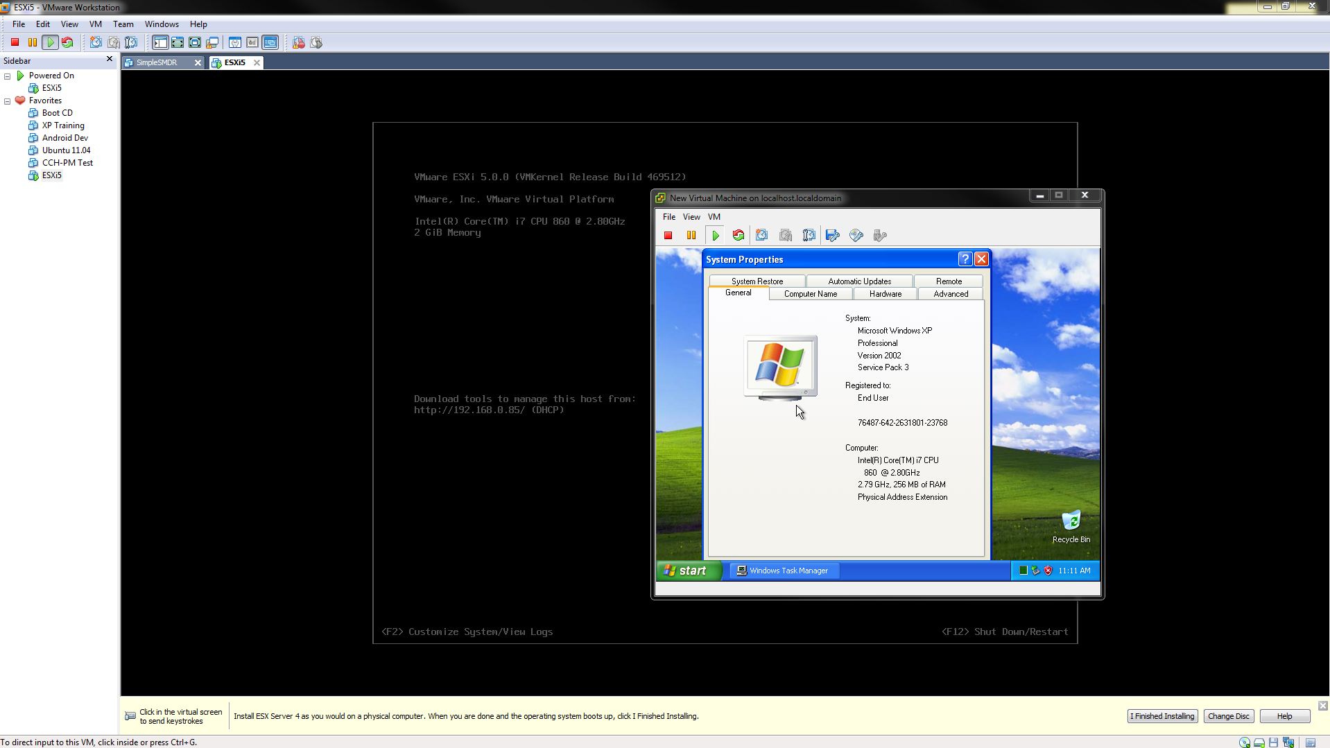Click floppy drive settings icon in console toolbar
This screenshot has width=1330, height=748.
pos(833,236)
